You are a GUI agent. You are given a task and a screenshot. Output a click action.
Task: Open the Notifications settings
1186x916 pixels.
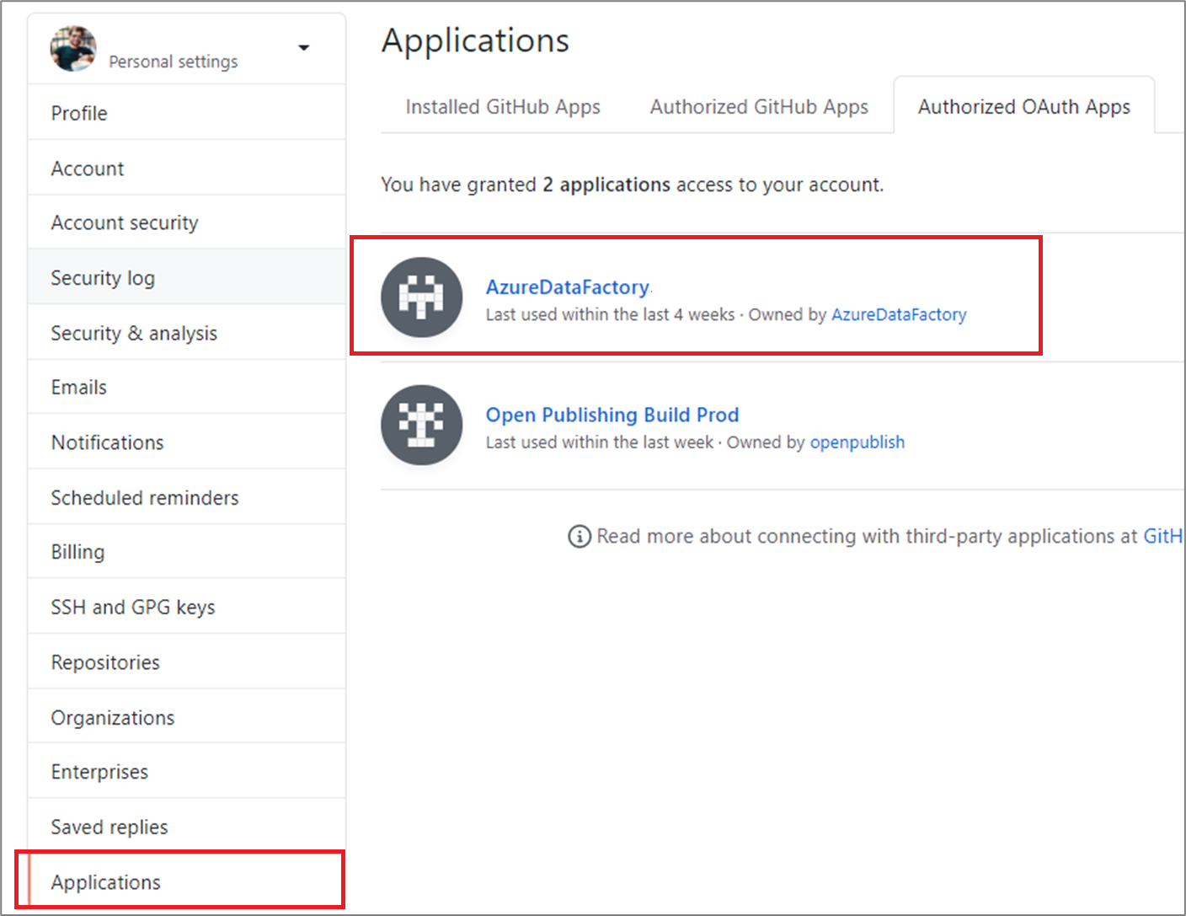107,442
